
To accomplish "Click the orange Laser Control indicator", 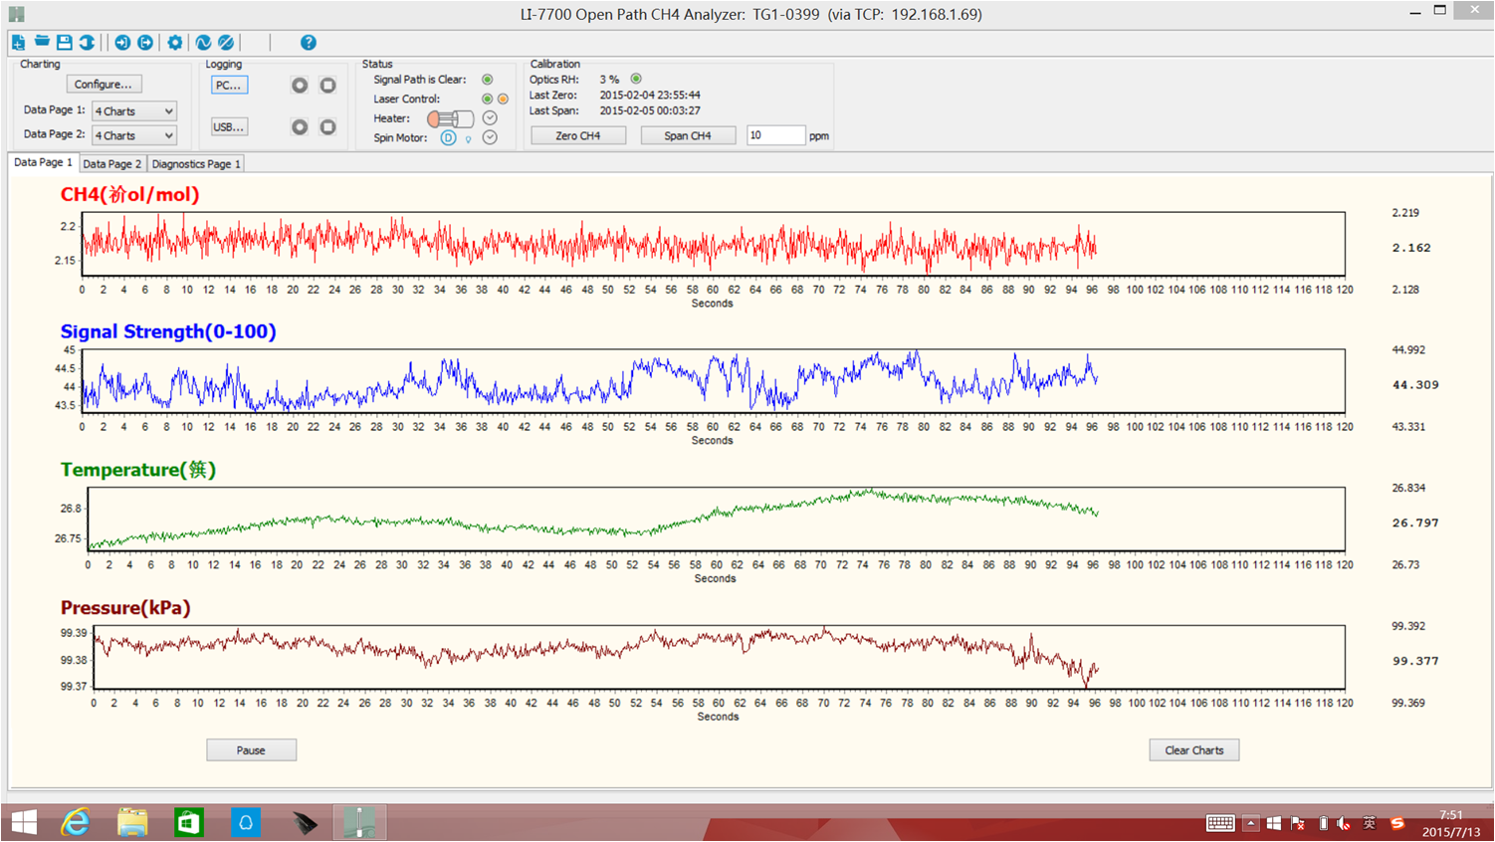I will tap(503, 100).
